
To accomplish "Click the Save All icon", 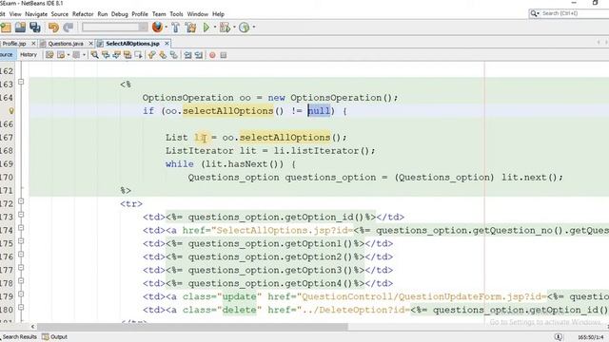I will click(x=35, y=28).
